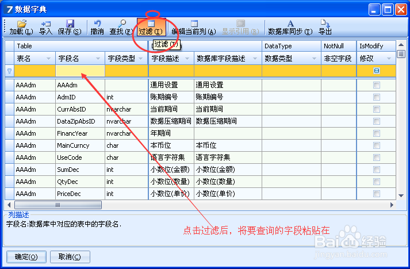The width and height of the screenshot is (410, 269).
Task: Click the 确定(O) button
Action: pos(26,257)
